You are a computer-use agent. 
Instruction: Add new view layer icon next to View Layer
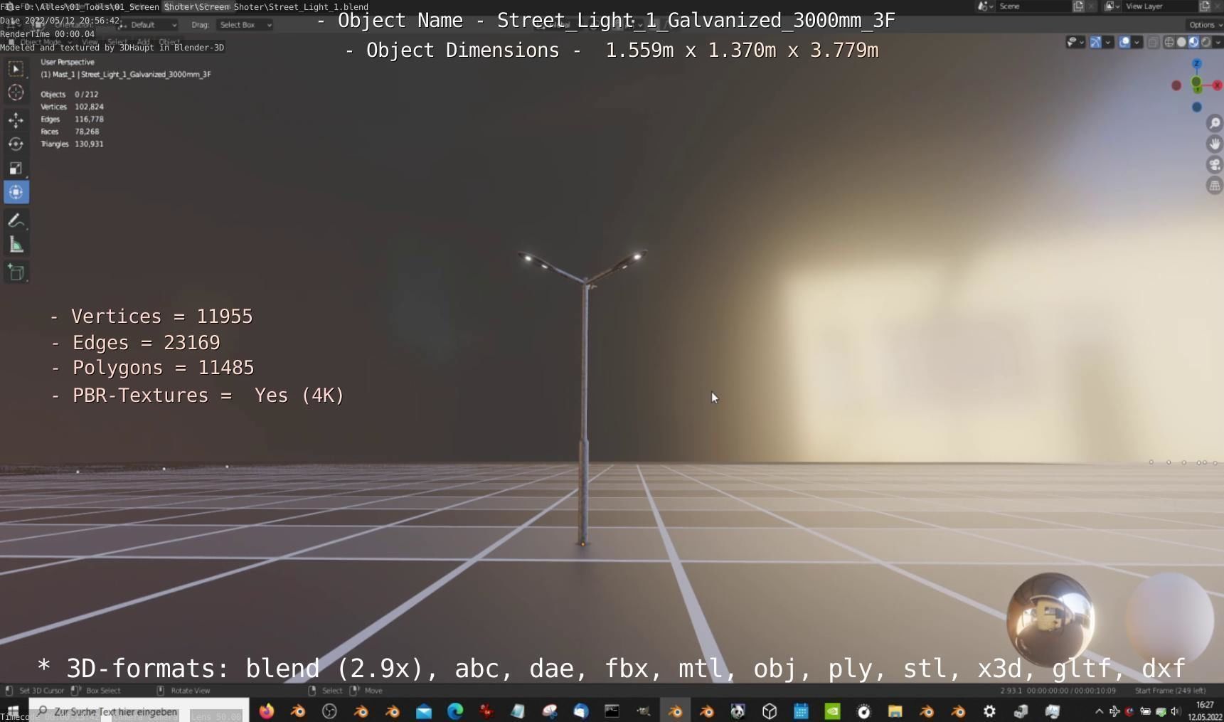coord(1205,6)
